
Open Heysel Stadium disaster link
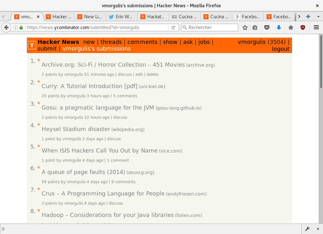(76, 129)
